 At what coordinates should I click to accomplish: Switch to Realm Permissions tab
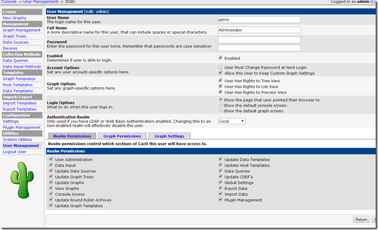coord(72,136)
